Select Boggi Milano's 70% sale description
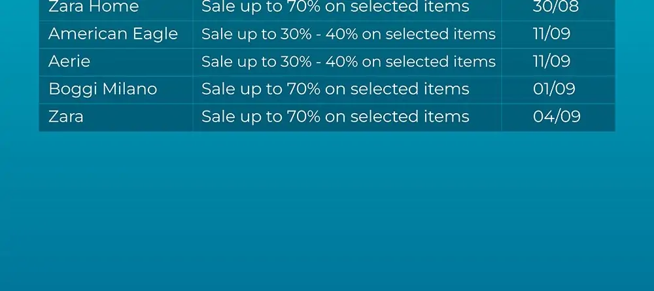 (336, 89)
